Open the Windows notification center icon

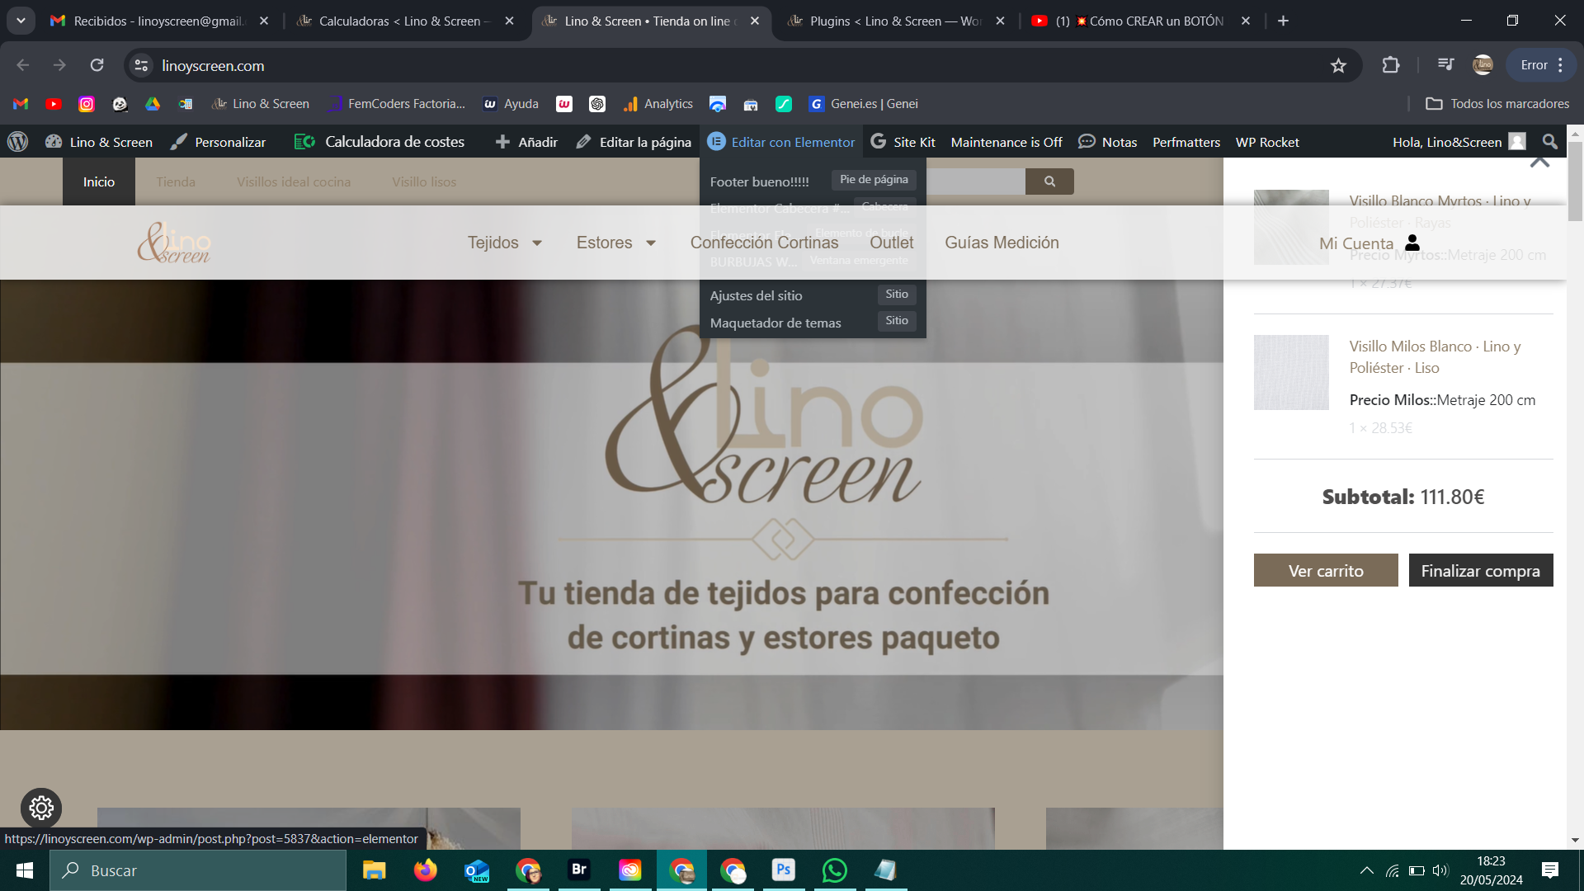[x=1550, y=870]
